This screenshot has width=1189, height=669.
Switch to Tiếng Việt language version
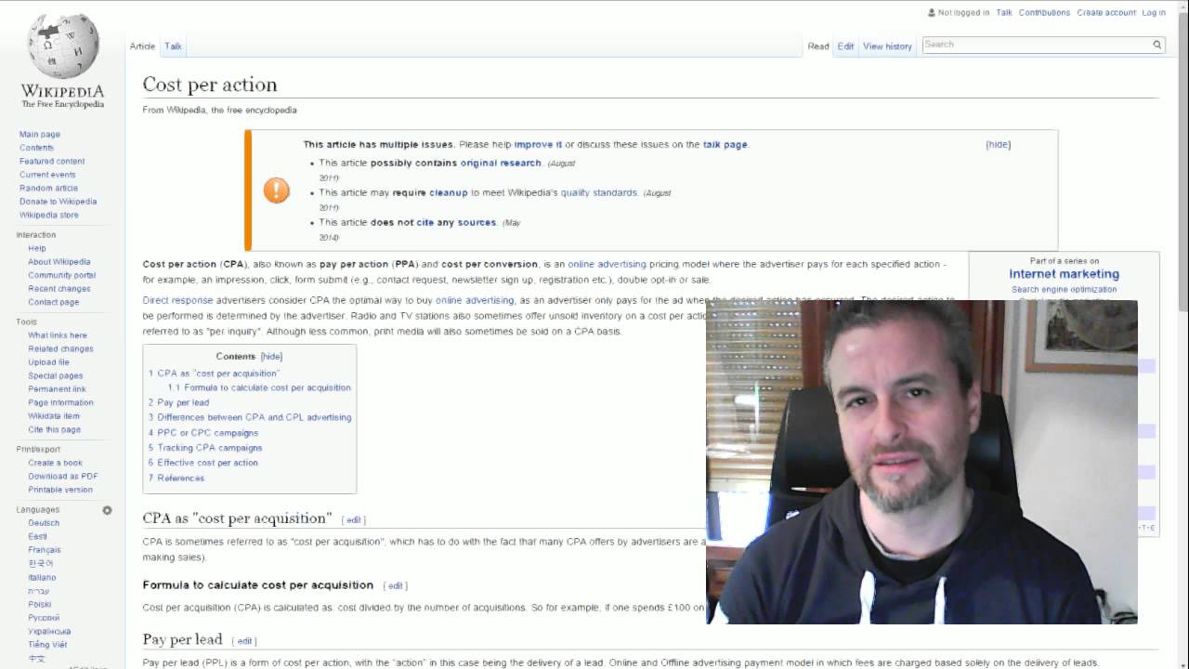pos(47,645)
